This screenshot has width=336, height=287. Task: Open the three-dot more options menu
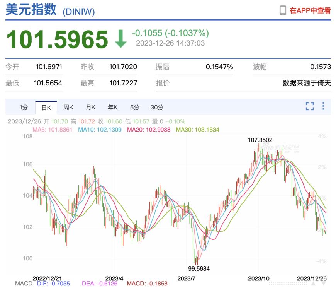click(323, 106)
